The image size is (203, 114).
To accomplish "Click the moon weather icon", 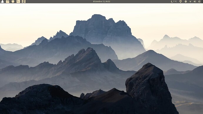I will pos(172,1).
